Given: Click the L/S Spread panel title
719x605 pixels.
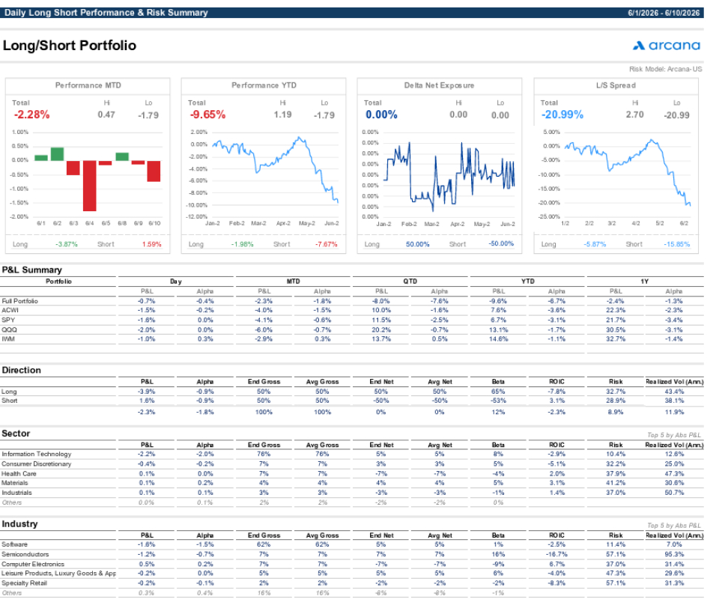Looking at the screenshot, I should click(x=616, y=85).
